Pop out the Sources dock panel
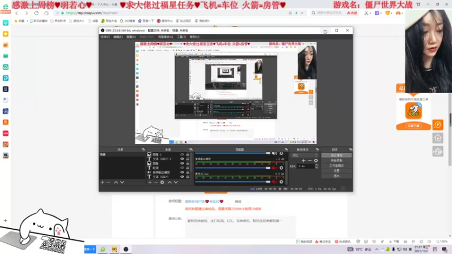Viewport: 452px width, 254px height. [191, 150]
